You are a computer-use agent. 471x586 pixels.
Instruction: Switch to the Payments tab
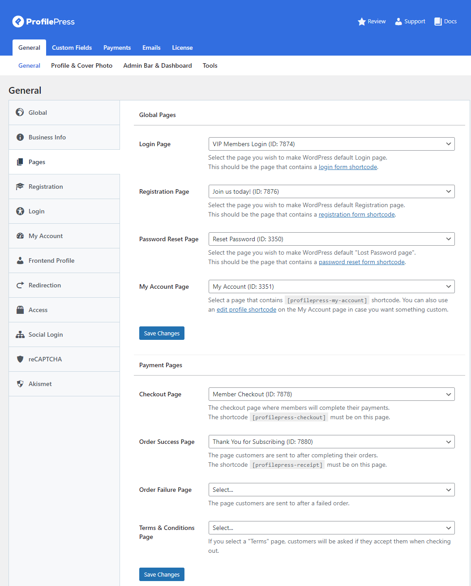(117, 48)
